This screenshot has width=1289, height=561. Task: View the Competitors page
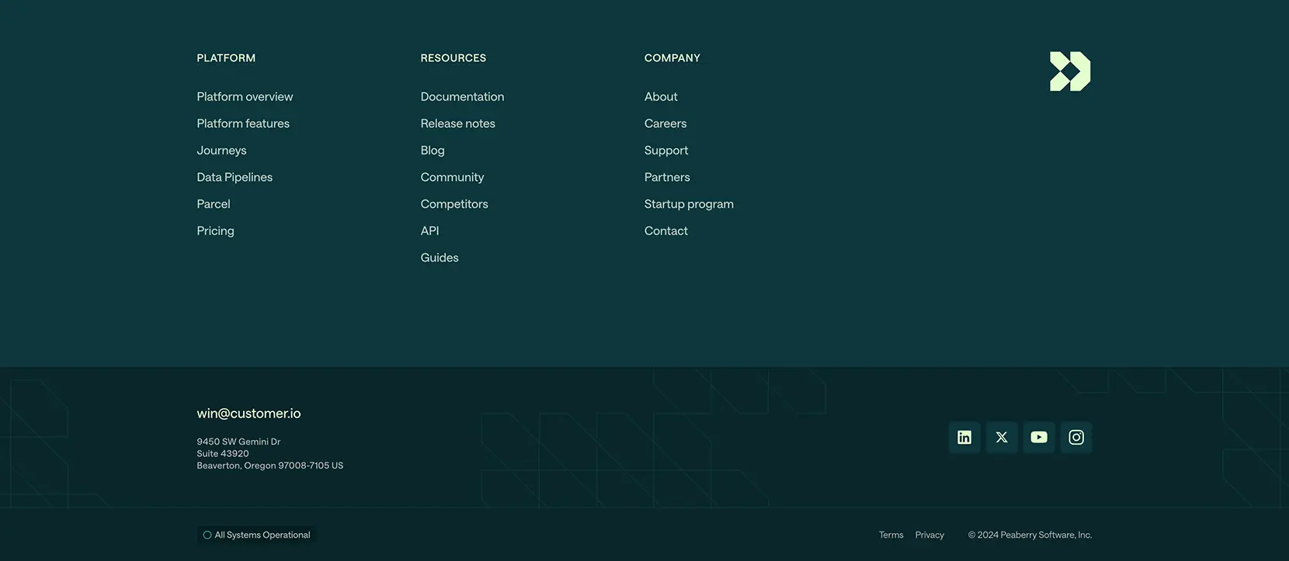click(x=454, y=204)
